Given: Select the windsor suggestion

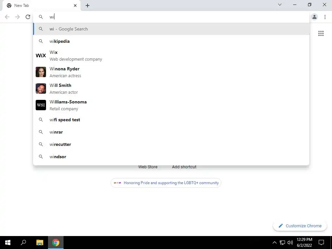Looking at the screenshot, I should [x=171, y=157].
